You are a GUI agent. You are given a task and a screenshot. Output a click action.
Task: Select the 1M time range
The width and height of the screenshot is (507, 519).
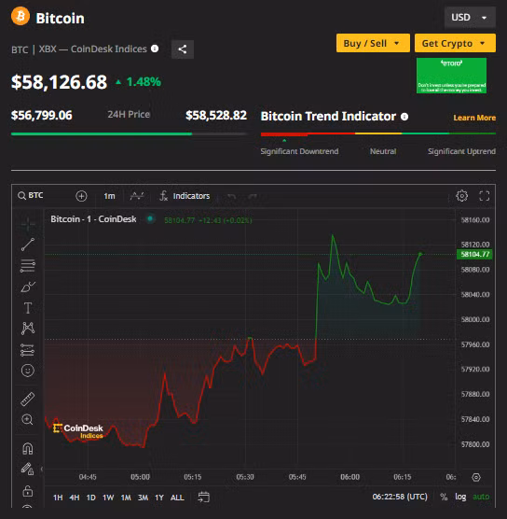126,498
